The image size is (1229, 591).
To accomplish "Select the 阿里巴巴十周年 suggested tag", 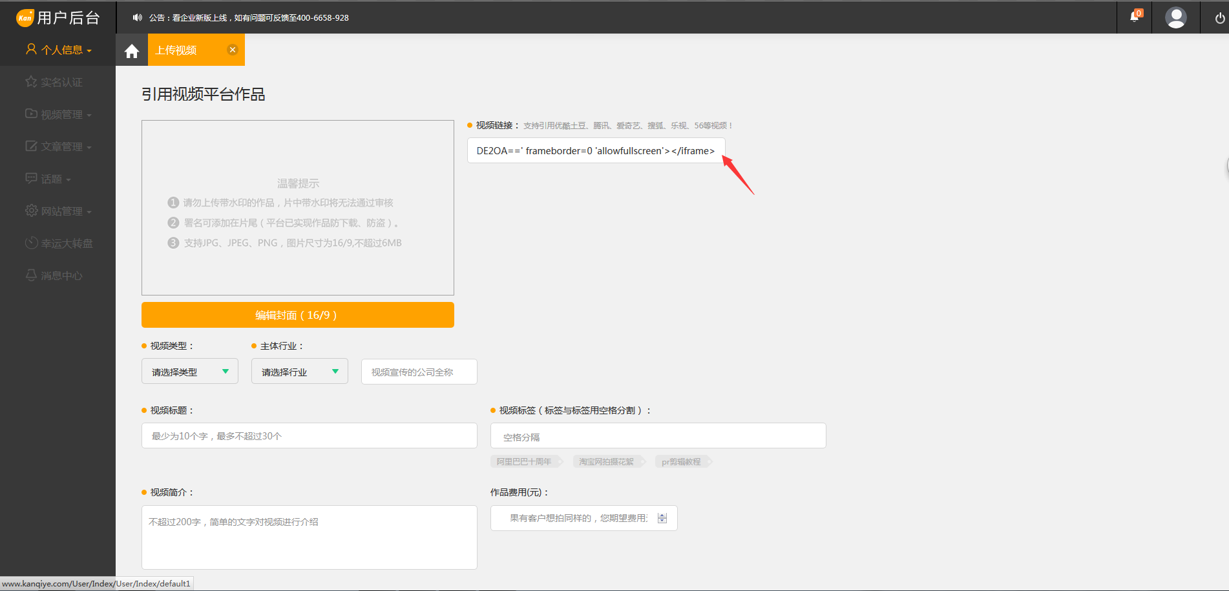I will 524,462.
